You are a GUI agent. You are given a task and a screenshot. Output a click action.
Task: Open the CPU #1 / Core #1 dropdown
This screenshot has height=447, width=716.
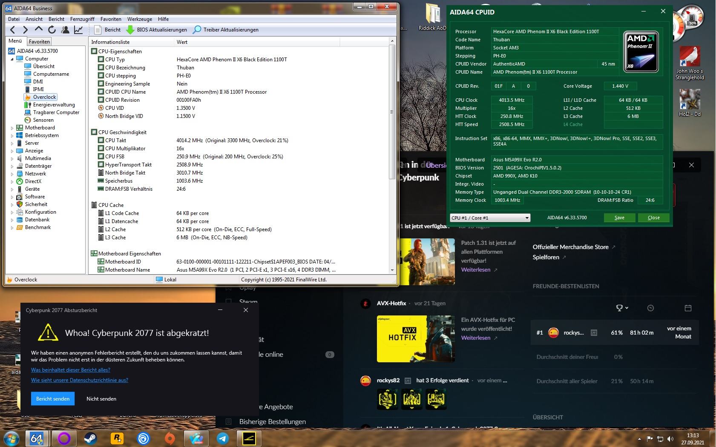click(490, 218)
